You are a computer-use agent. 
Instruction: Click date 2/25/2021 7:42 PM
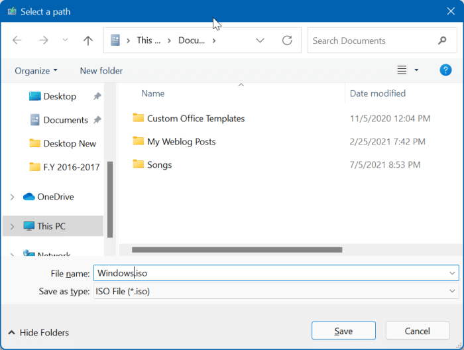387,142
